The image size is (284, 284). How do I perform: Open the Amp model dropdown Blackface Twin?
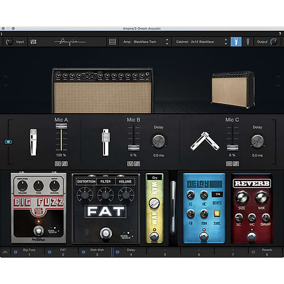[x=145, y=42]
